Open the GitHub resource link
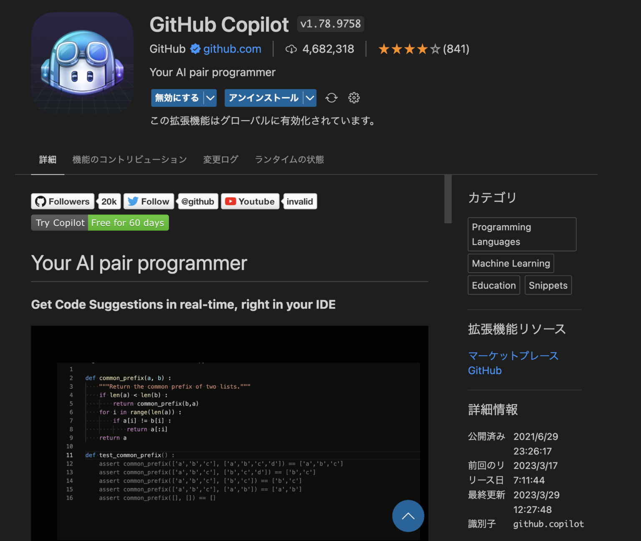This screenshot has height=541, width=641. 485,370
